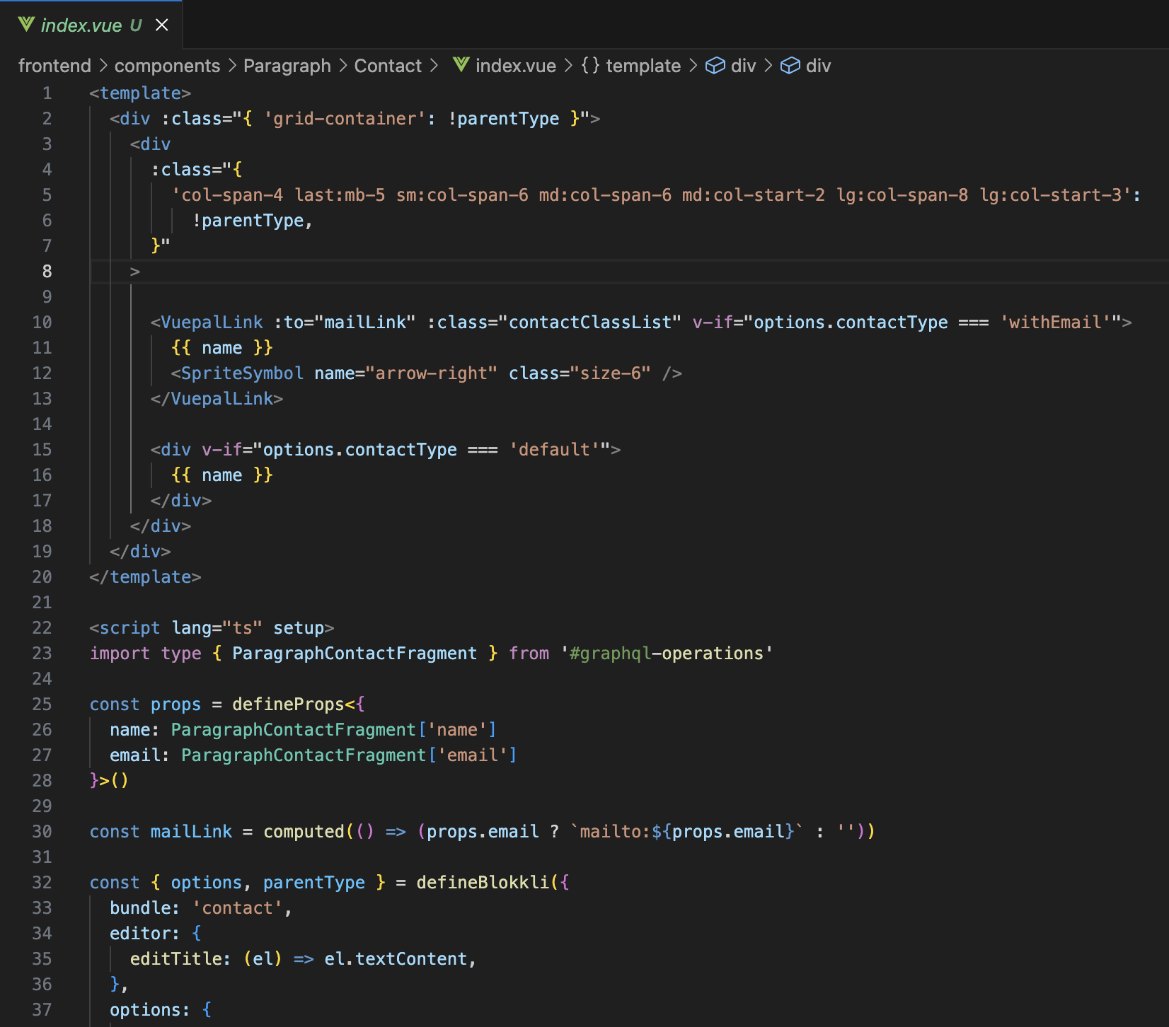
Task: Expand chevron after frontend breadcrumb
Action: 103,66
